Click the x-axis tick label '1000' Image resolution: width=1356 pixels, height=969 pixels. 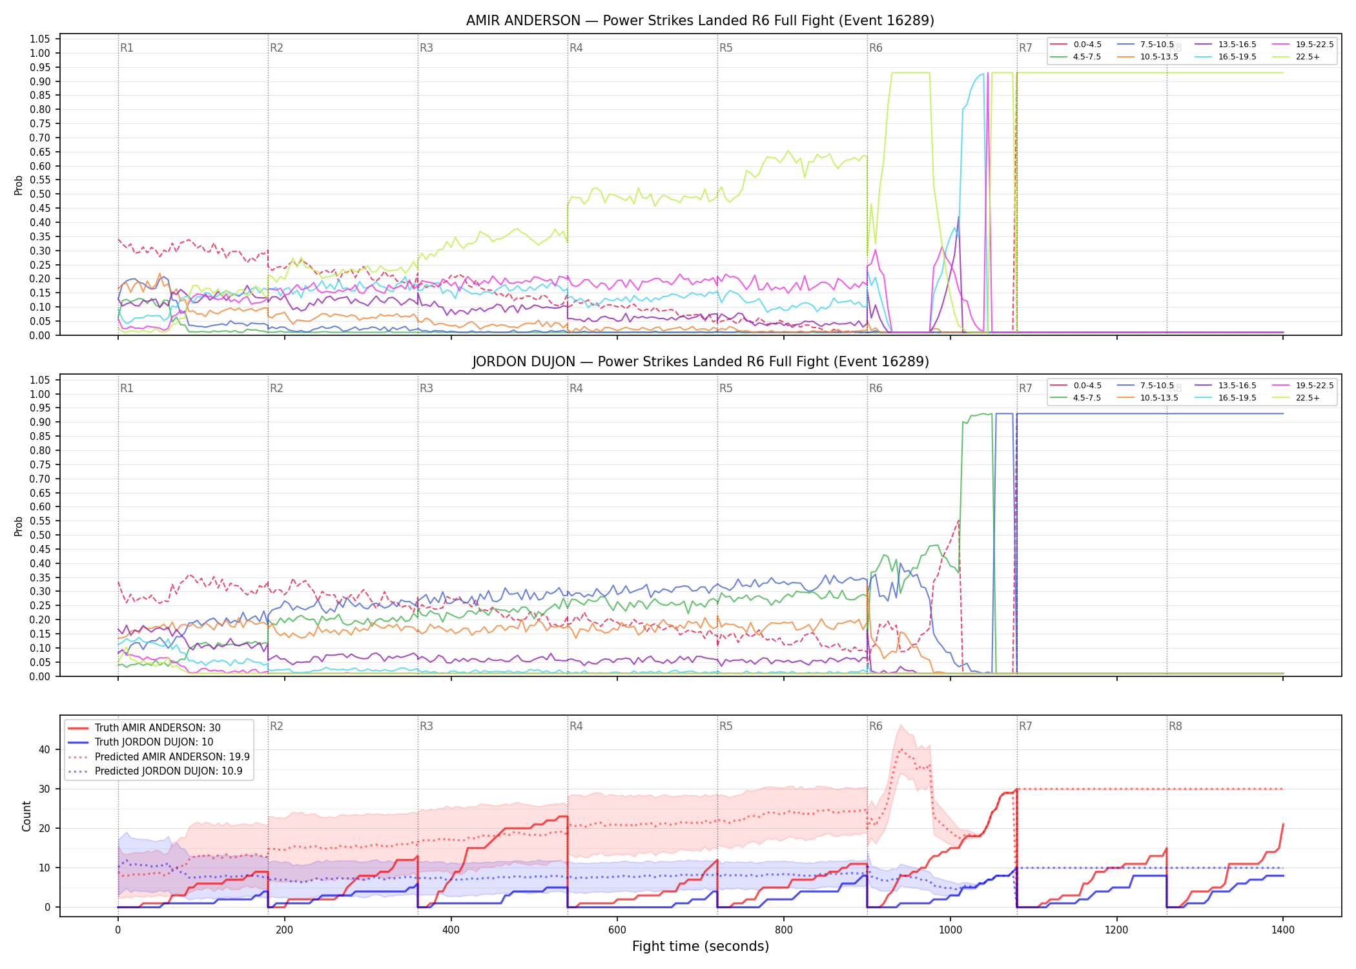pyautogui.click(x=950, y=930)
